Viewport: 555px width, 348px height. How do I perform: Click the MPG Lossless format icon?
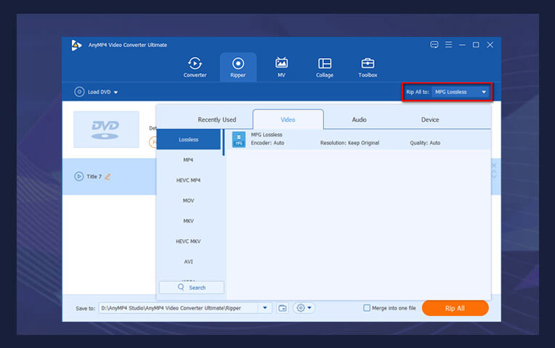(238, 139)
